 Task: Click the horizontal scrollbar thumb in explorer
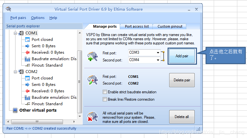tap(37, 122)
